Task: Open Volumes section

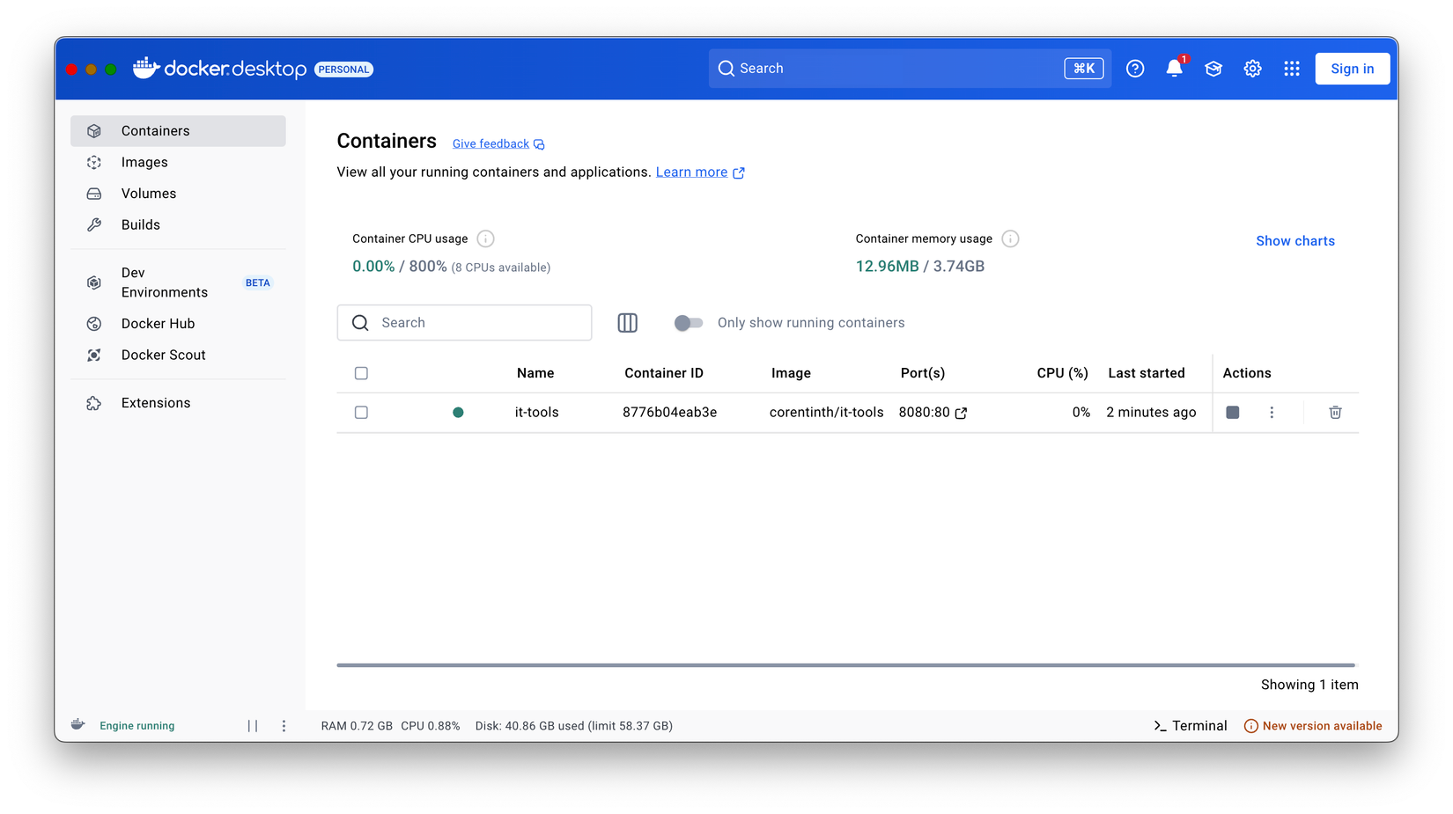Action: click(x=148, y=194)
